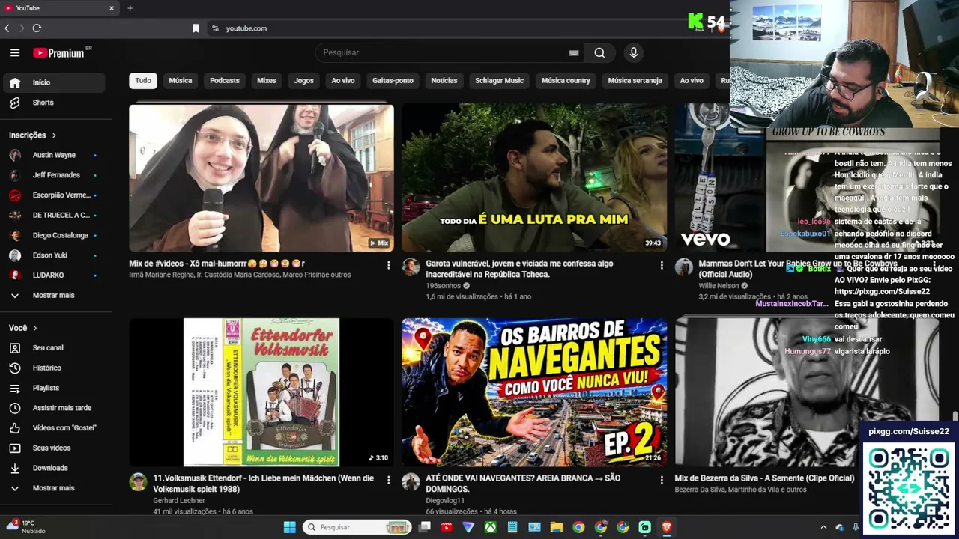This screenshot has width=959, height=539.
Task: Expand Mostrar mais under the LUDARKO subscription
Action: [52, 295]
